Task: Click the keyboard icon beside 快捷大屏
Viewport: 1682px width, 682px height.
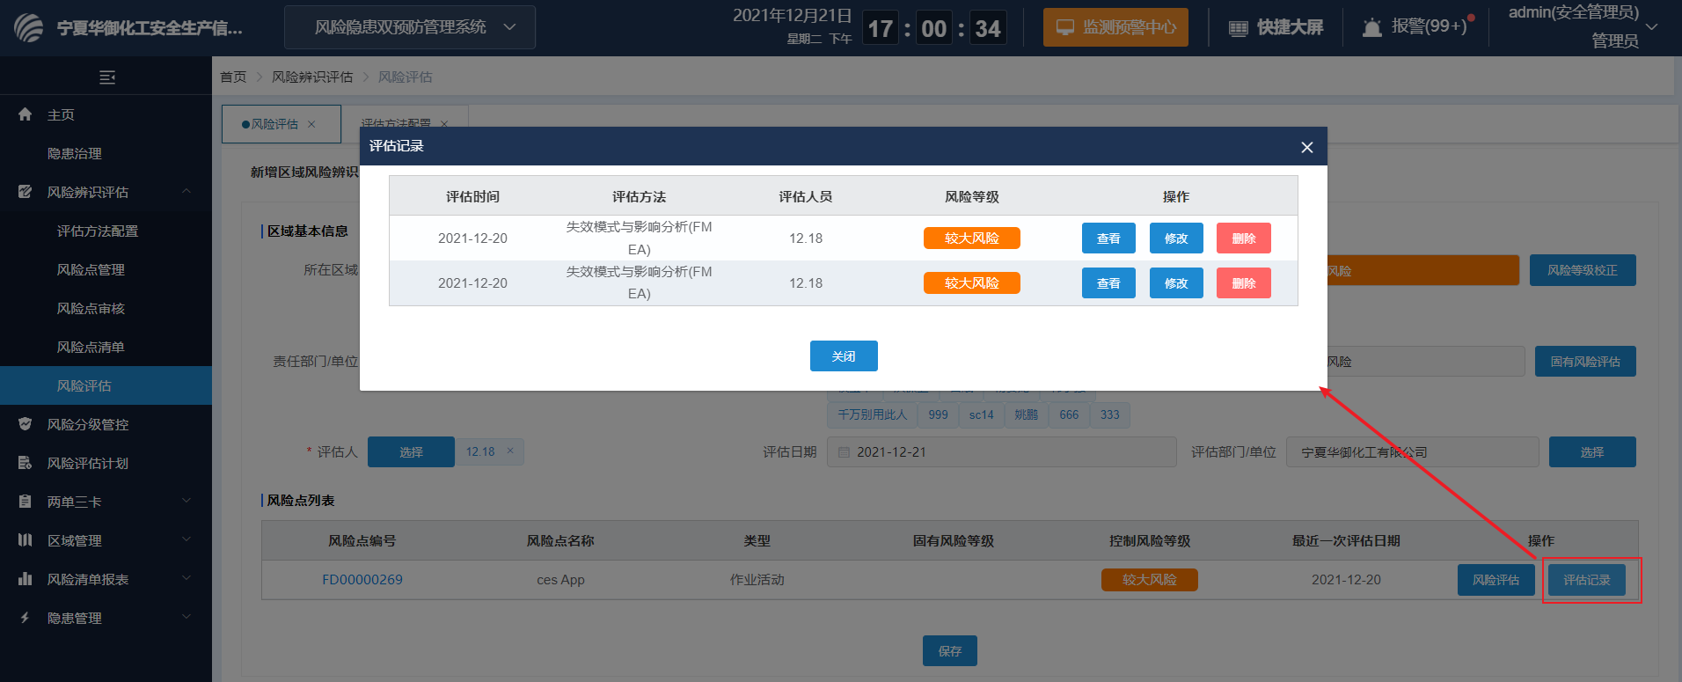Action: pos(1238,28)
